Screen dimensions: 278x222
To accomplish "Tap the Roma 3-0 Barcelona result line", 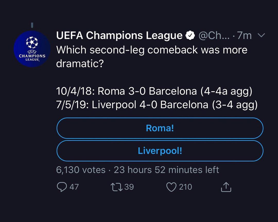I will click(x=154, y=91).
